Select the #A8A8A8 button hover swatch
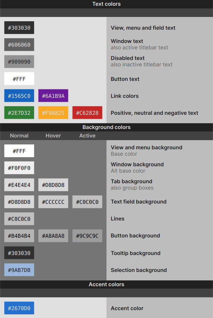Screen dimensions: 213x318 coord(53,236)
